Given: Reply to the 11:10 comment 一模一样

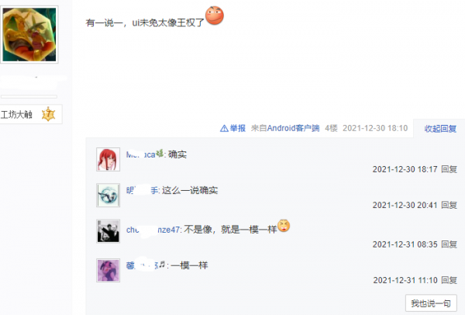Looking at the screenshot, I should click(x=449, y=280).
